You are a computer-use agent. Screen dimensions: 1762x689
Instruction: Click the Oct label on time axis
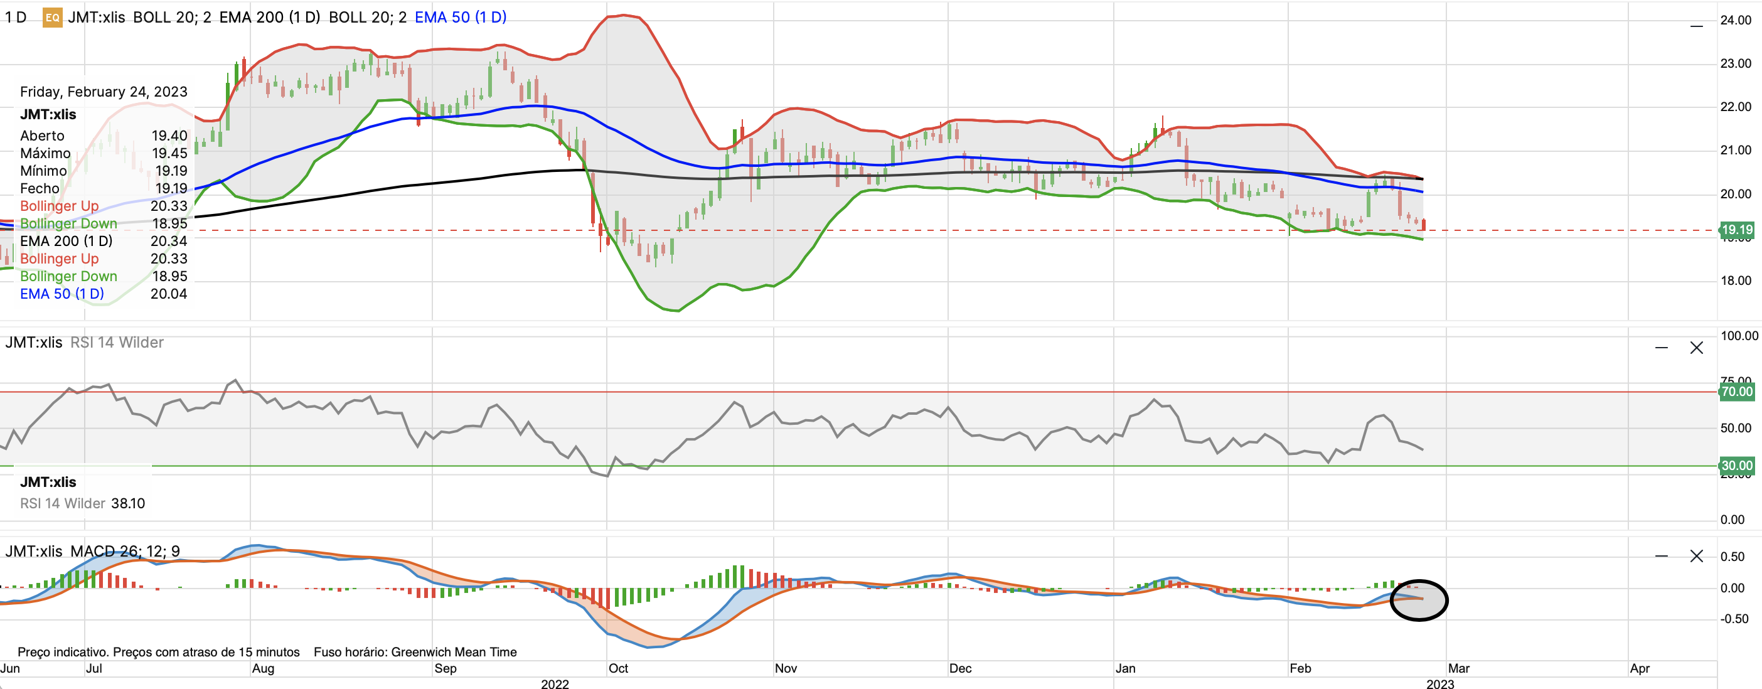pyautogui.click(x=618, y=668)
